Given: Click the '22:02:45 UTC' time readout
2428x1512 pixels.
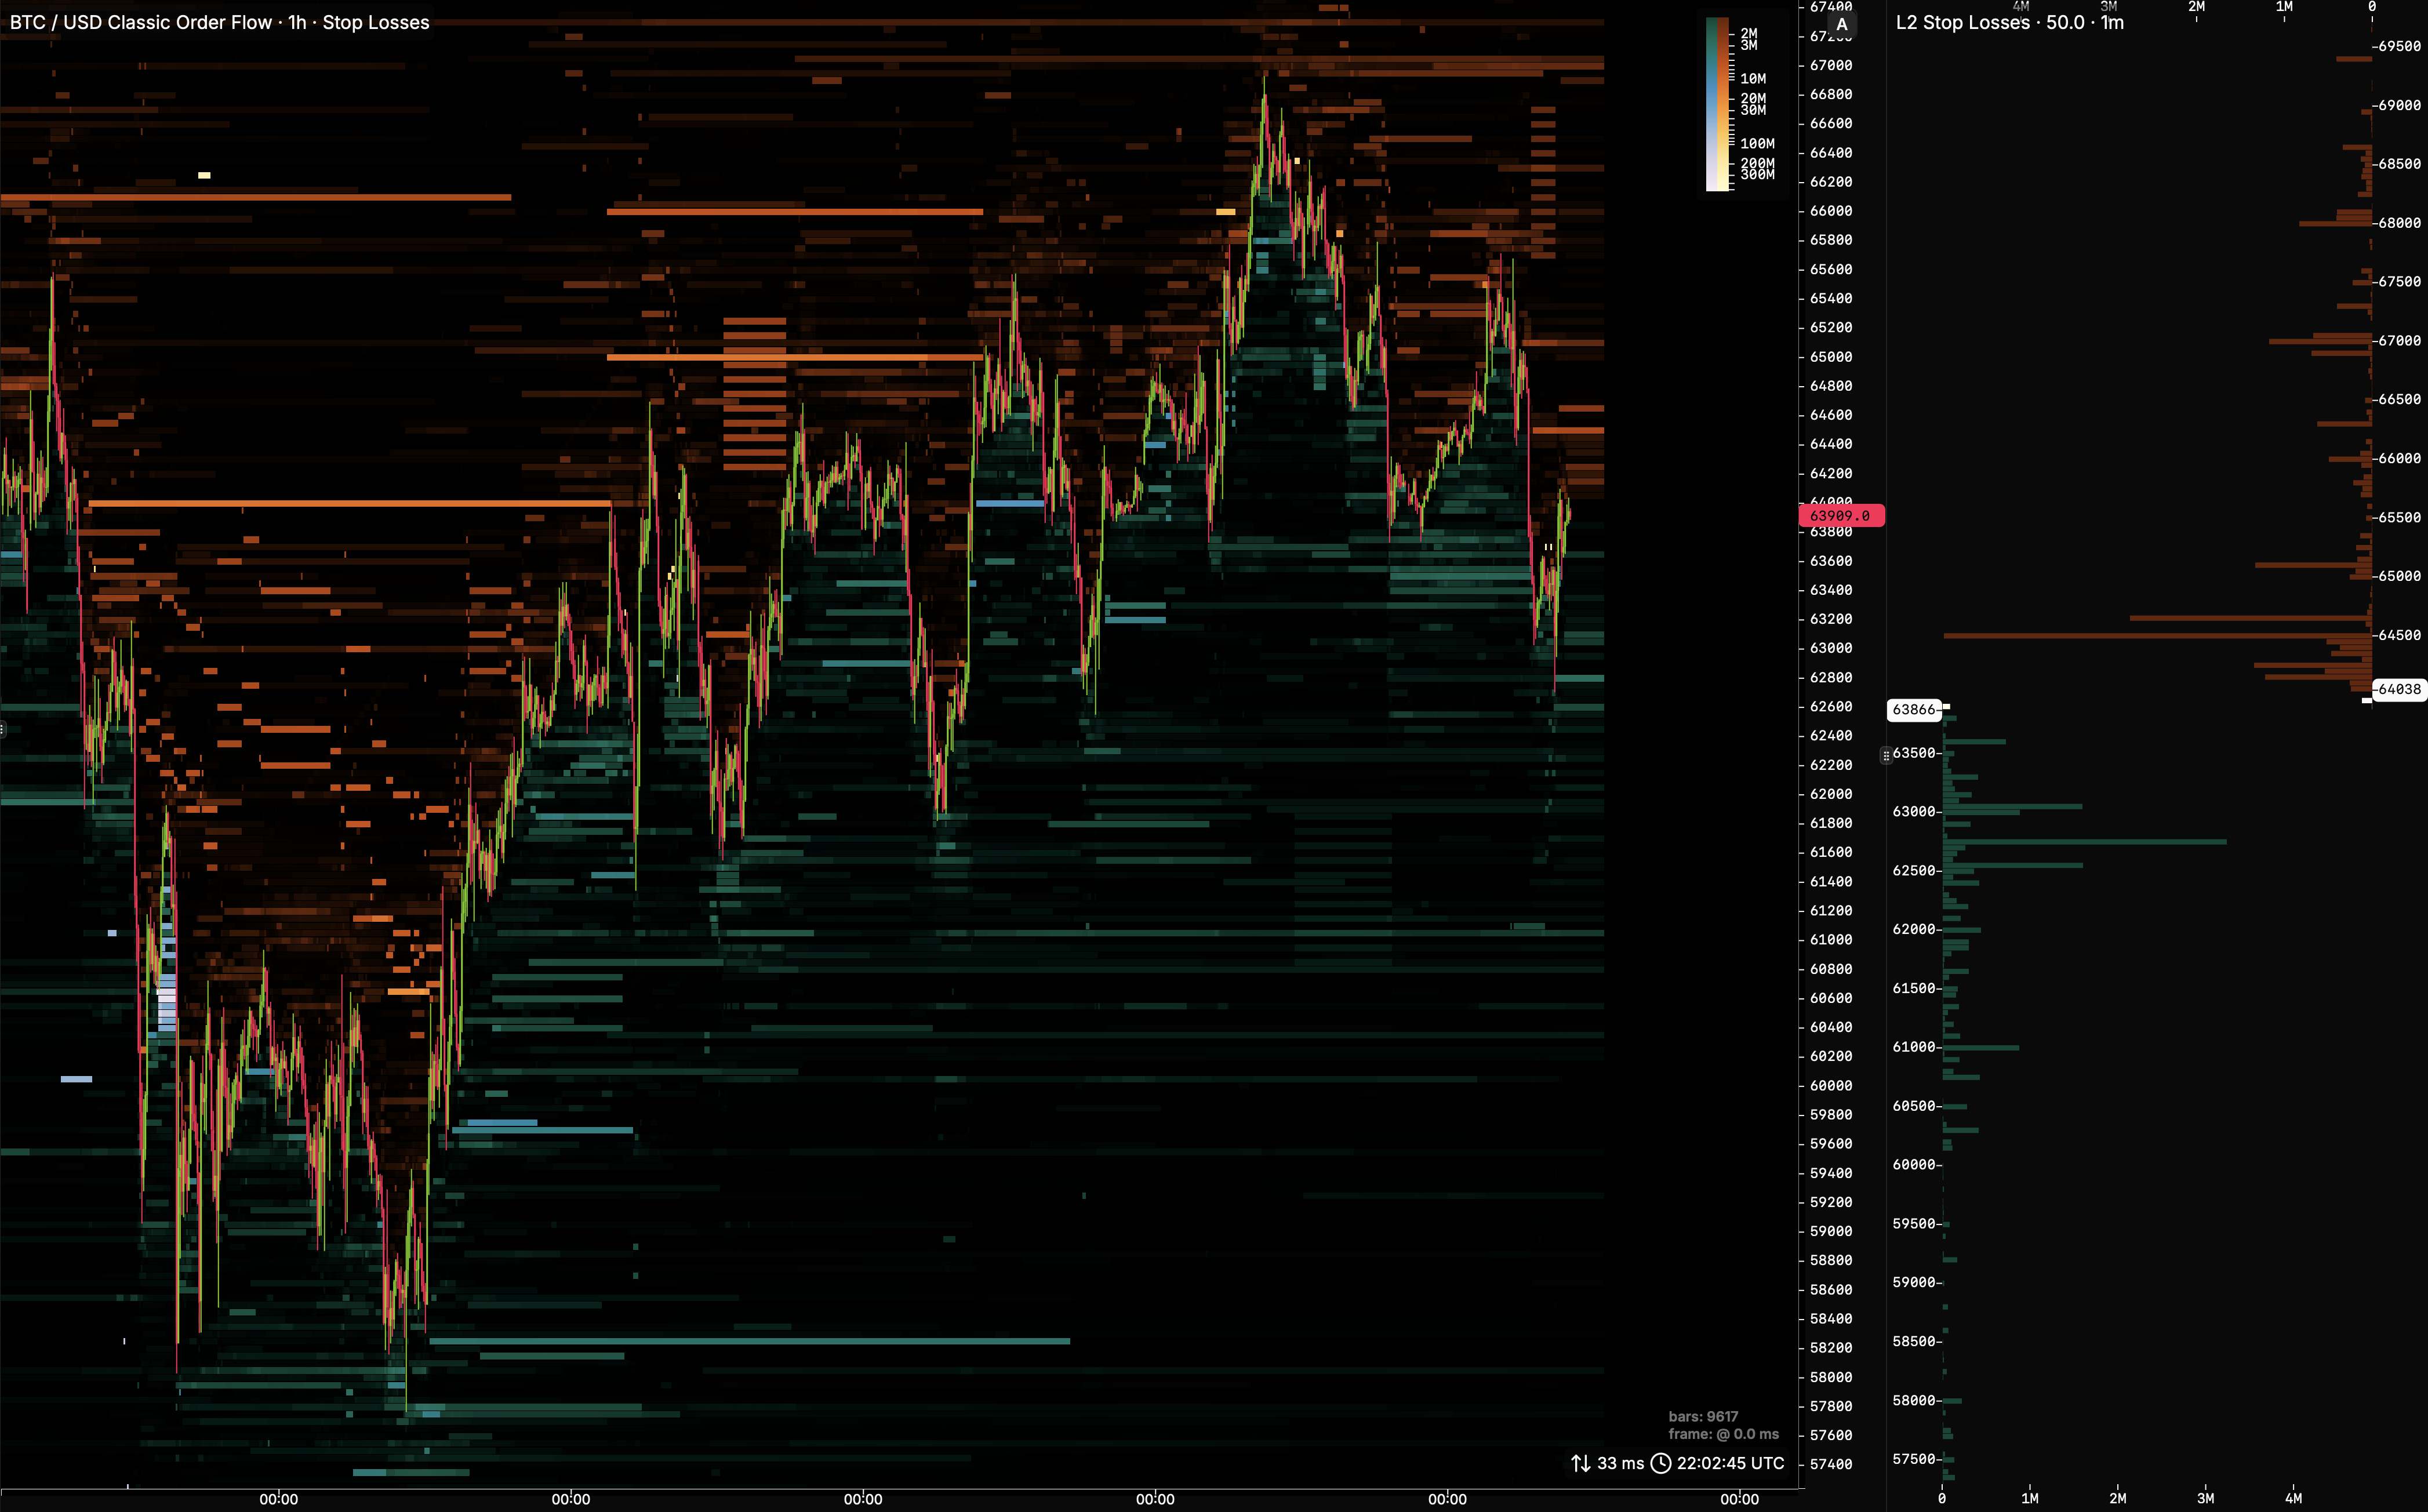Looking at the screenshot, I should 1730,1463.
